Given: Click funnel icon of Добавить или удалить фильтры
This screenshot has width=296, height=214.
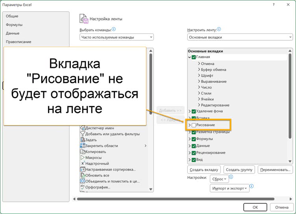Looking at the screenshot, I should pos(83,134).
